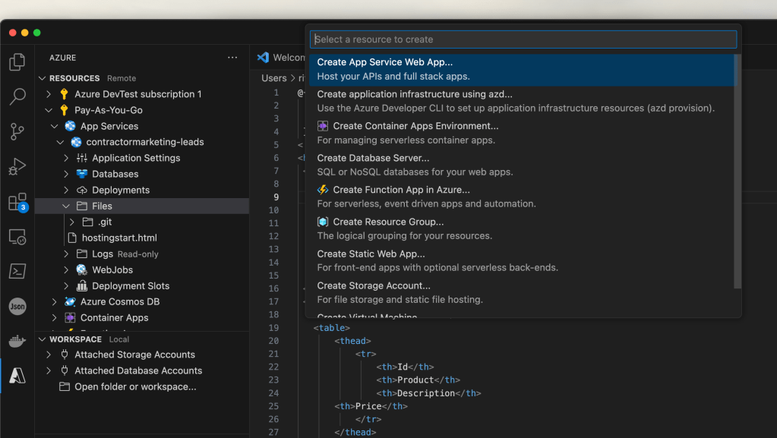Screen dimensions: 777x438
Task: Click the macOS green zoom button
Action: coord(36,33)
